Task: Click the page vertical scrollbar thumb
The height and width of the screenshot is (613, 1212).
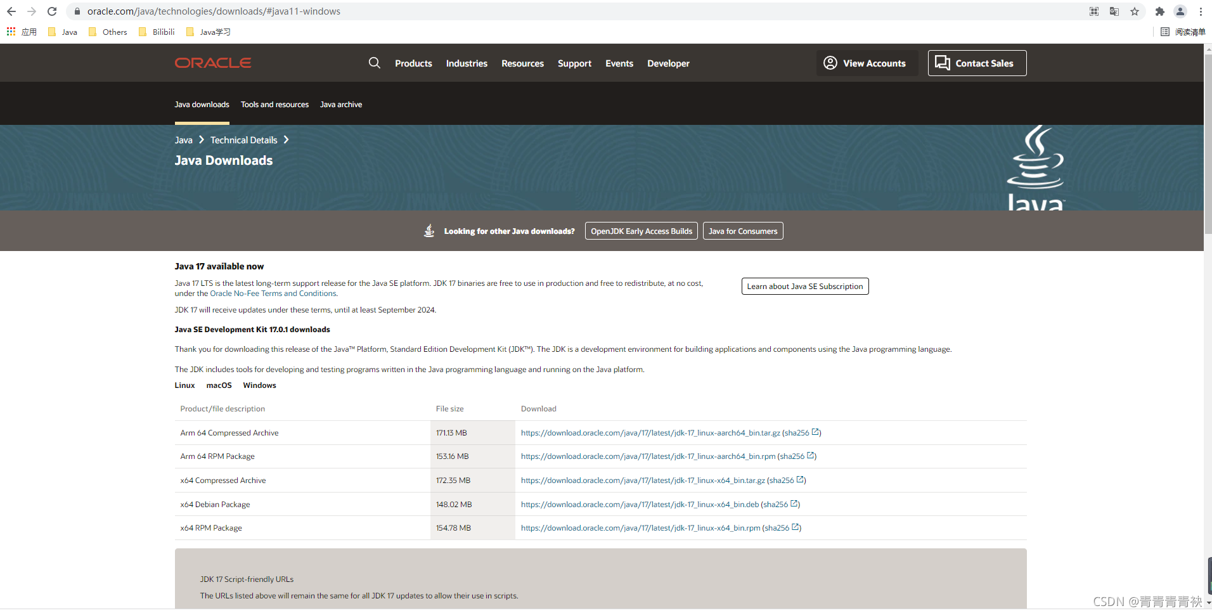Action: (1208, 145)
